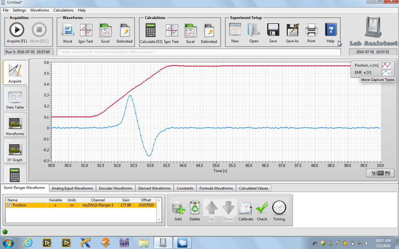Open the Calibrate tool
This screenshot has width=399, height=249.
point(246,209)
